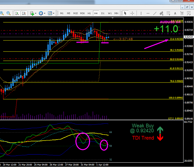Expand the Templates dropdown arrow

pos(54,13)
